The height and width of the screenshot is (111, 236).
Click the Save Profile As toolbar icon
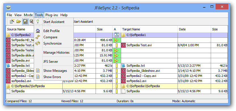[x=31, y=22]
